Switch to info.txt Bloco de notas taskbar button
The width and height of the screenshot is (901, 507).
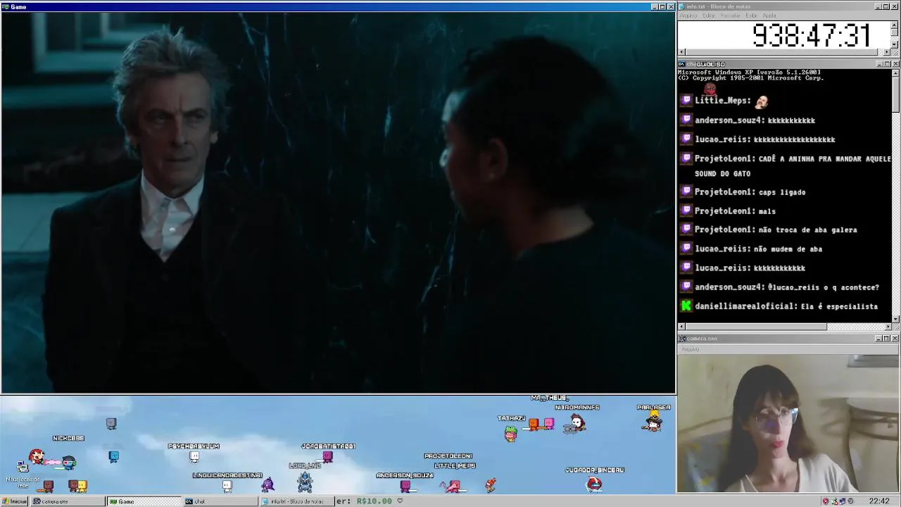(x=297, y=501)
